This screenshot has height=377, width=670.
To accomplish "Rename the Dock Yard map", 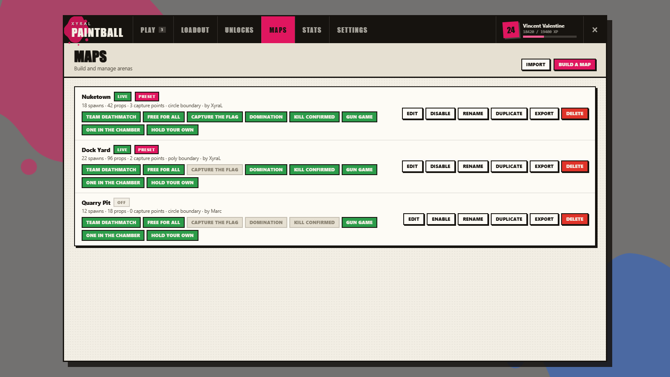I will pyautogui.click(x=473, y=166).
